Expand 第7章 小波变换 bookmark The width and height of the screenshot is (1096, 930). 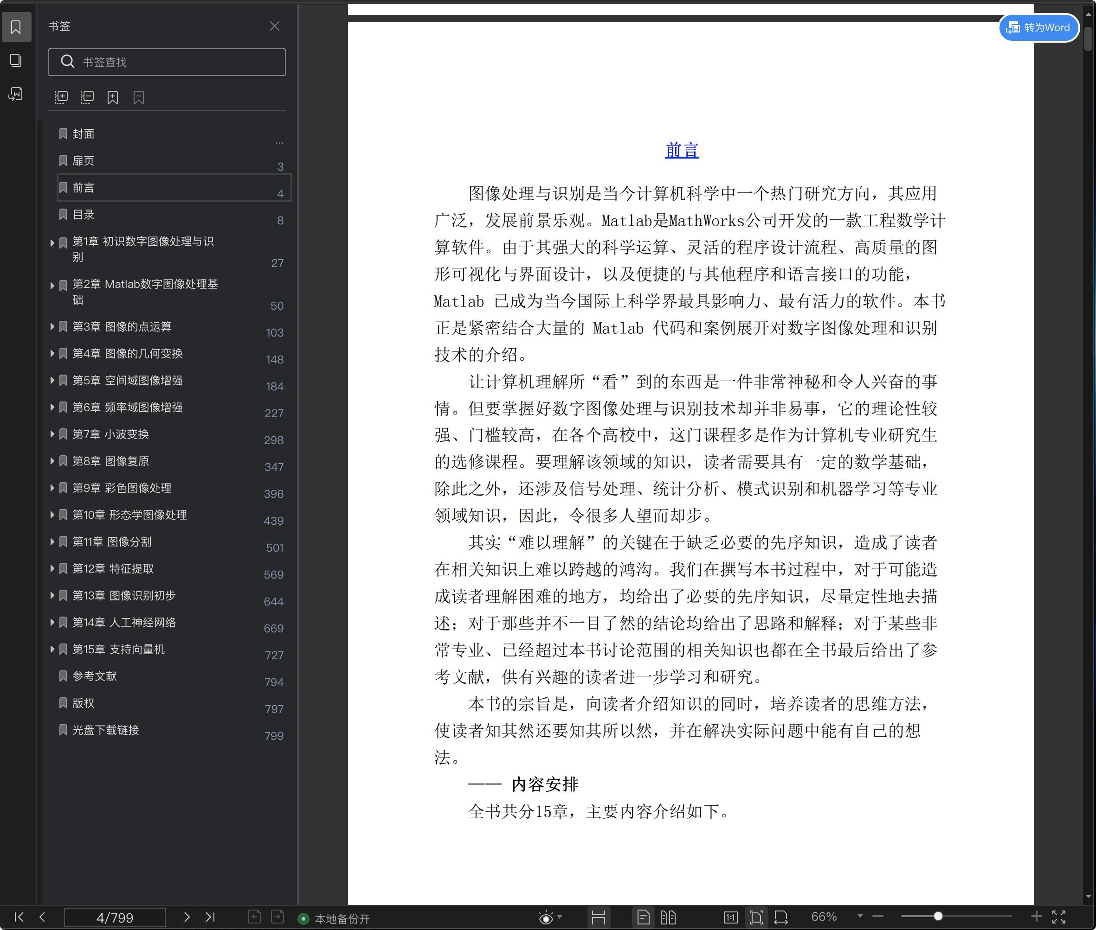pyautogui.click(x=52, y=434)
